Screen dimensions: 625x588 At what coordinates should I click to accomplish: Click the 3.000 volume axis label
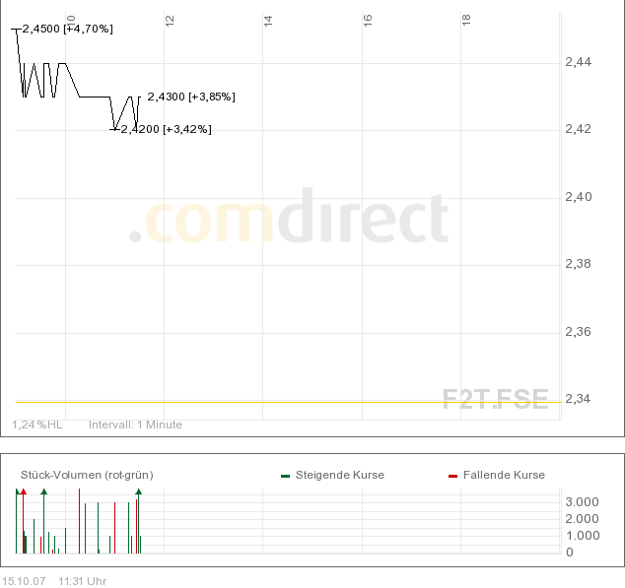pos(582,501)
